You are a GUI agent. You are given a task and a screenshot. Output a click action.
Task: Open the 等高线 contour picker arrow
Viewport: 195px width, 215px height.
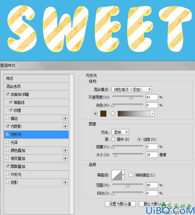[123, 175]
